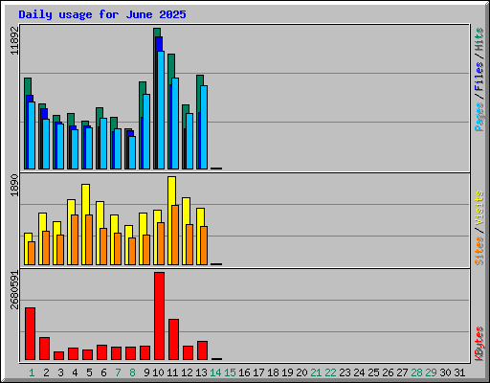Click the black day 14 marker in hits chart
The image size is (490, 383).
216,169
